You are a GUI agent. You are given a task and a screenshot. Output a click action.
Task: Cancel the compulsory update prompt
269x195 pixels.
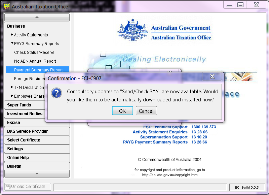pyautogui.click(x=146, y=111)
